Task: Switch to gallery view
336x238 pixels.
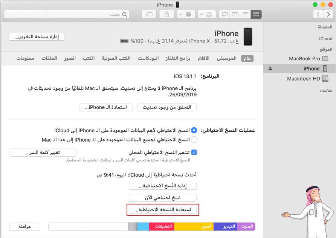Action: pos(225,14)
